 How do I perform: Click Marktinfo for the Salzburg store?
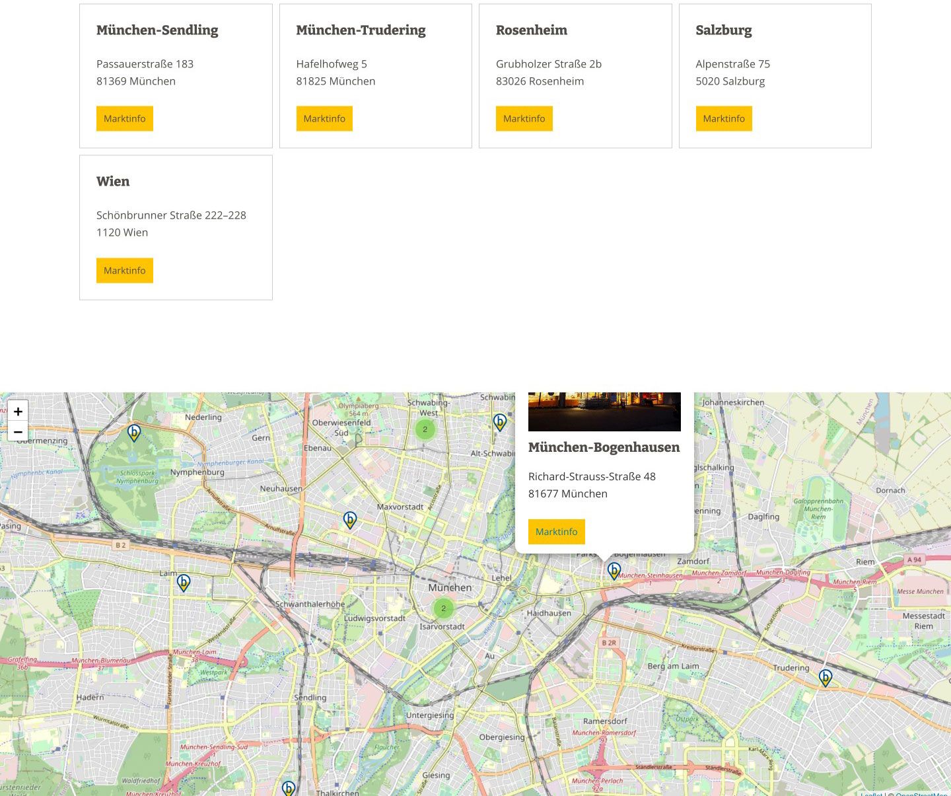tap(723, 119)
